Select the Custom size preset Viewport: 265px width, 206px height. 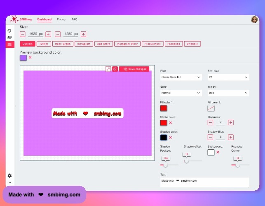pyautogui.click(x=28, y=44)
